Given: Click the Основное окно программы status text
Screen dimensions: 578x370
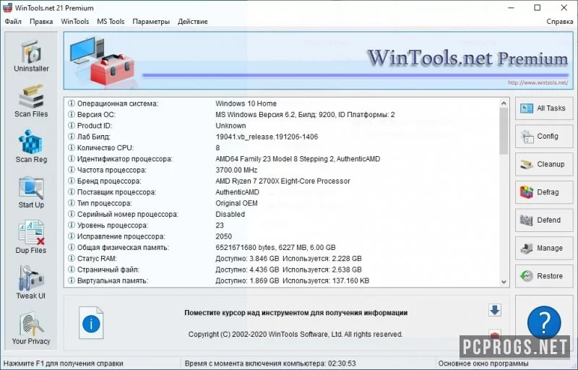Looking at the screenshot, I should 483,363.
